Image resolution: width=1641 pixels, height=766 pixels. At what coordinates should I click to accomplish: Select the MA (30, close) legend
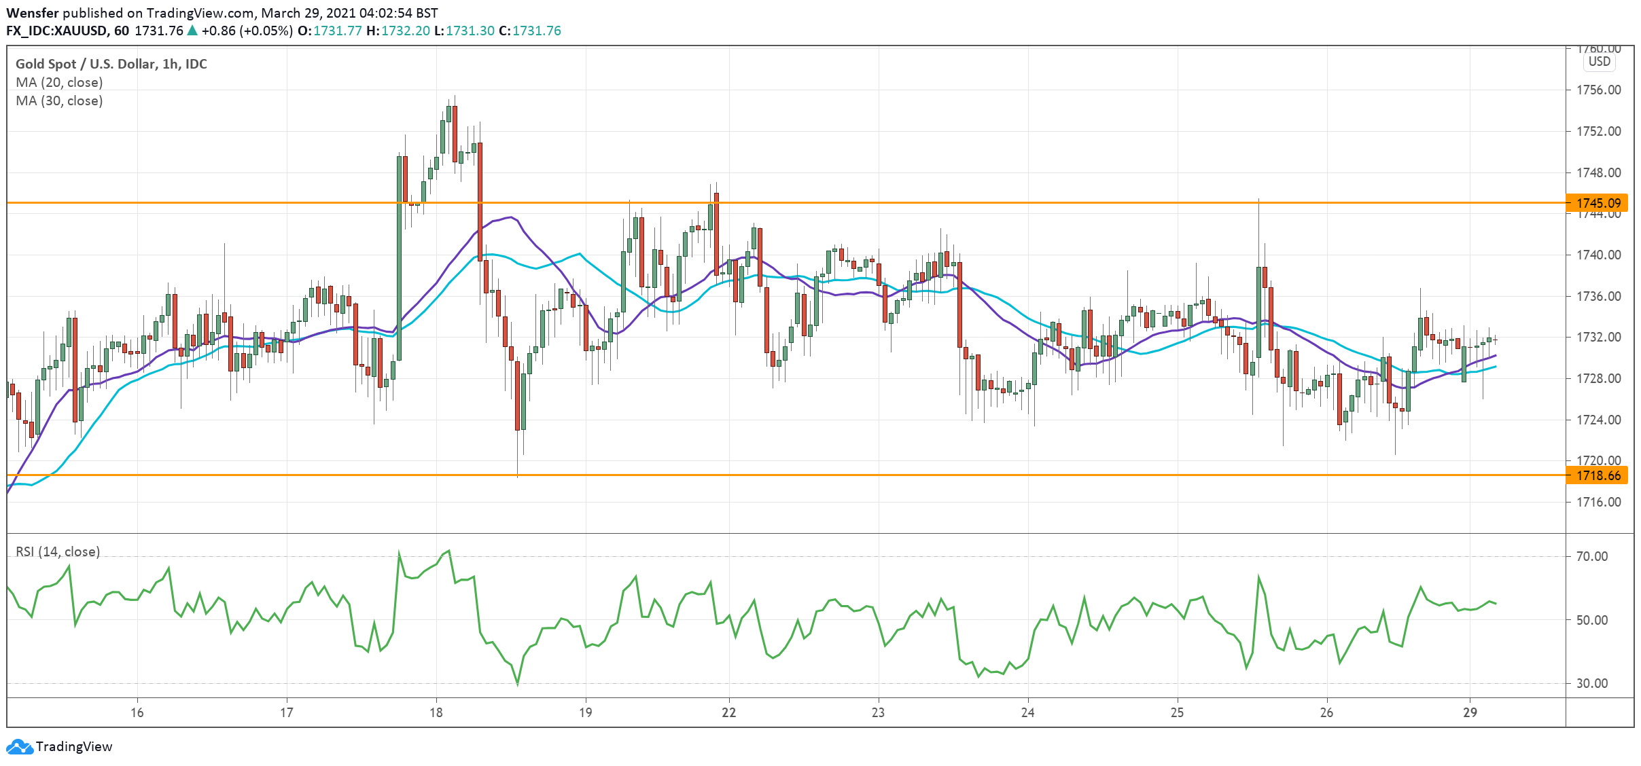59,101
